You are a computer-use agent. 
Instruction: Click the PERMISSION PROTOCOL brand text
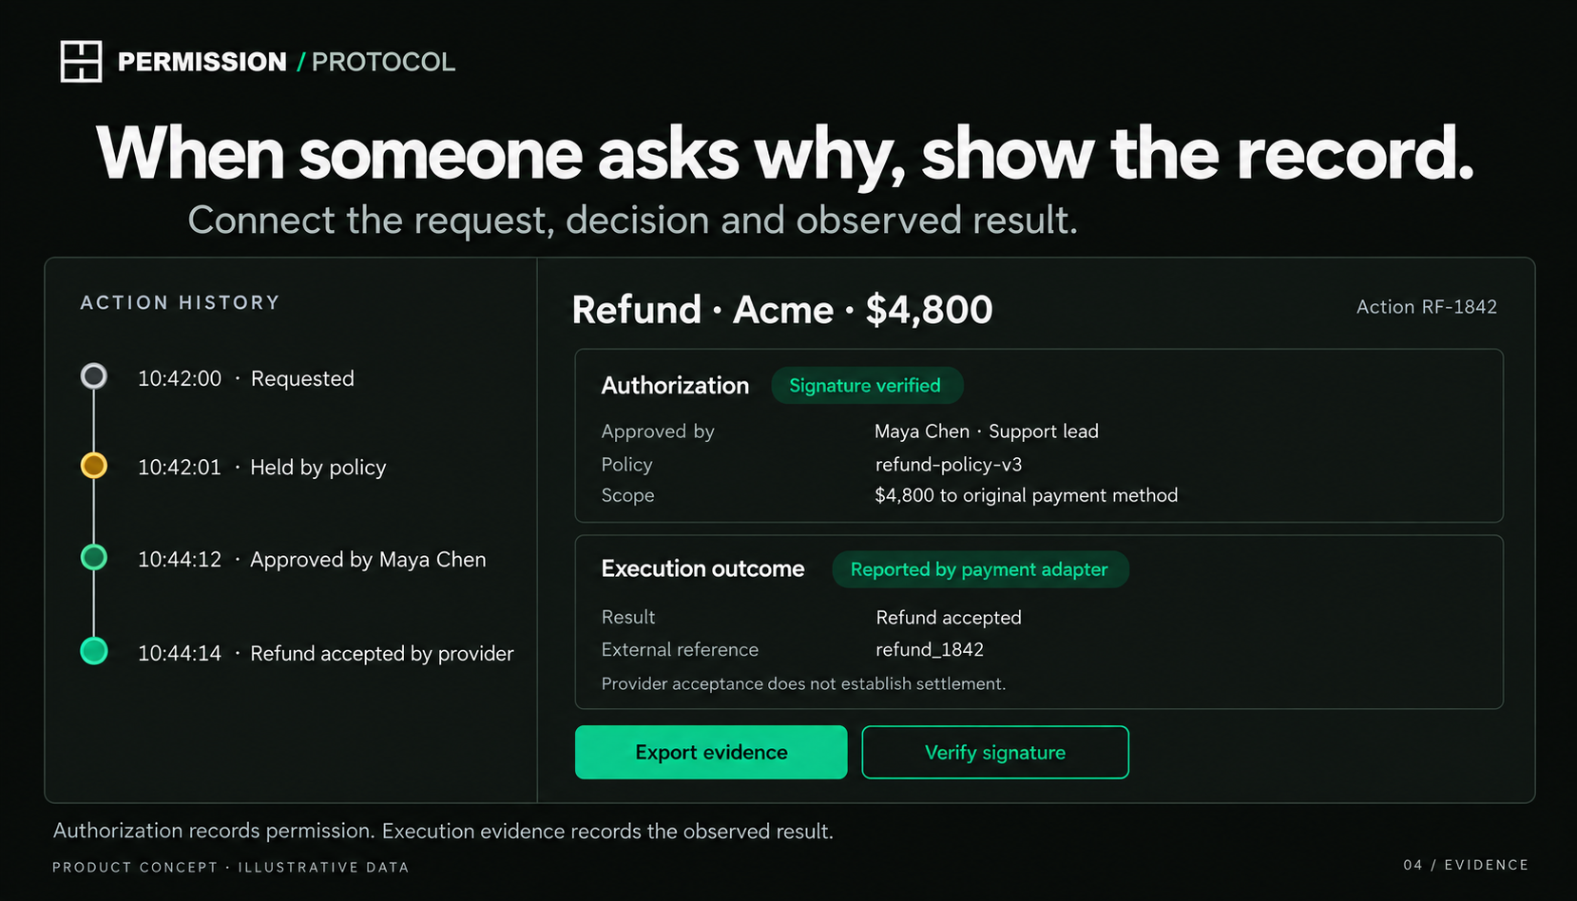tap(286, 62)
